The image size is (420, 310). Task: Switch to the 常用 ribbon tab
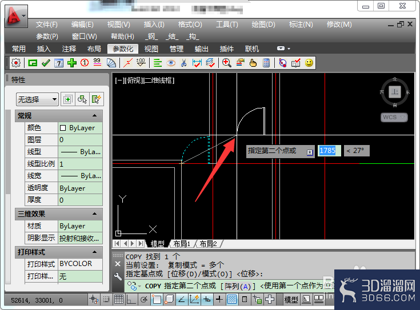point(19,49)
